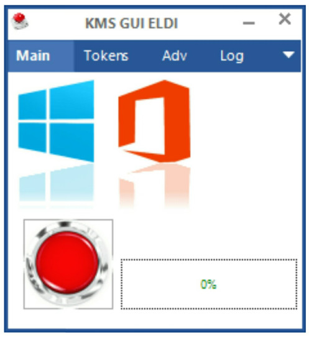Image resolution: width=309 pixels, height=337 pixels.
Task: Click the KMS GUI ELDI title text
Action: coord(132,23)
